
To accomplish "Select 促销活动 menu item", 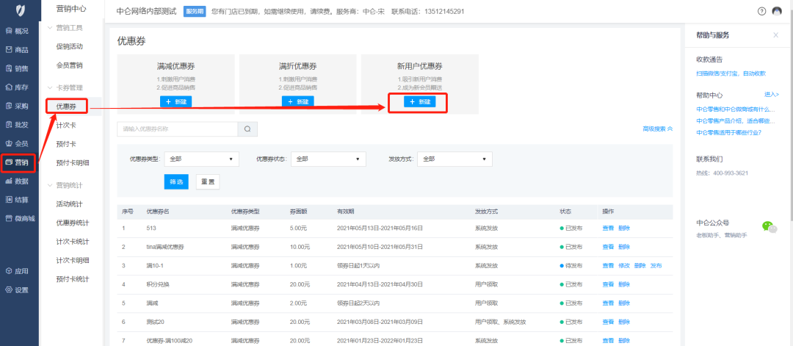I will [x=70, y=46].
